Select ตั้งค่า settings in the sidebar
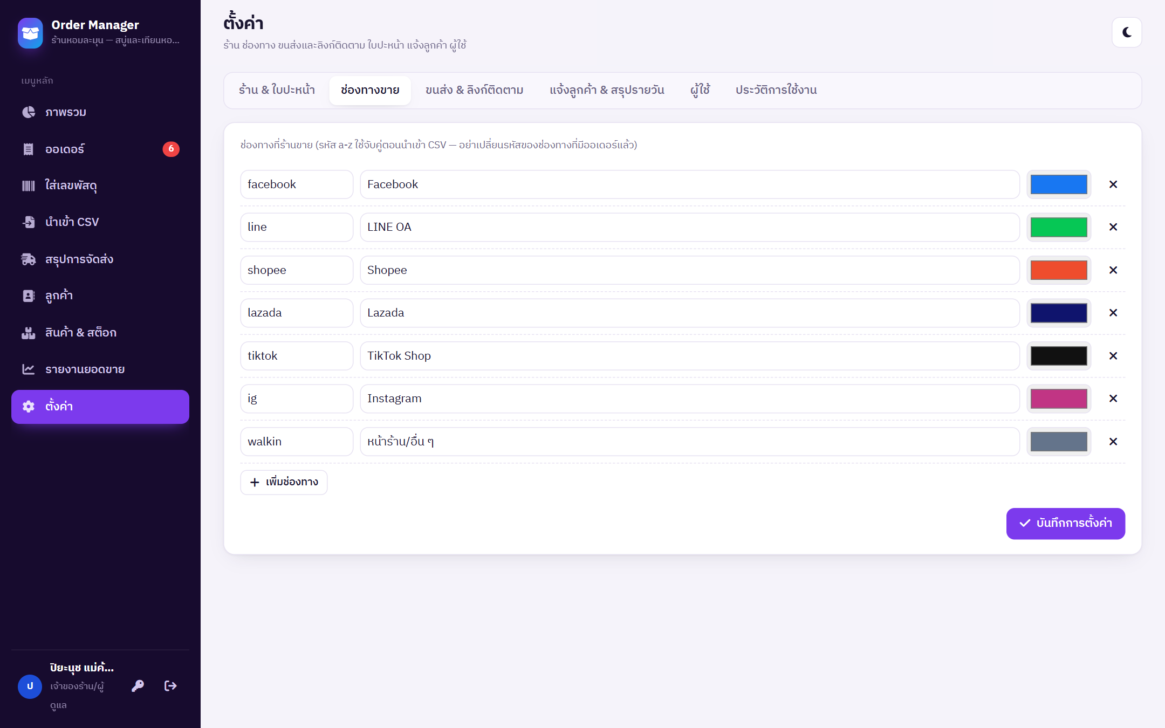This screenshot has height=728, width=1165. click(100, 407)
